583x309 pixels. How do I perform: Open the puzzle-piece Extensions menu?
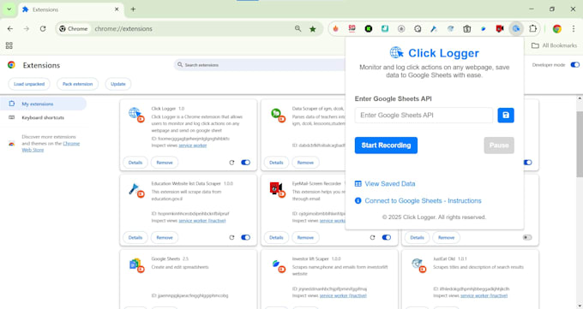pyautogui.click(x=532, y=28)
